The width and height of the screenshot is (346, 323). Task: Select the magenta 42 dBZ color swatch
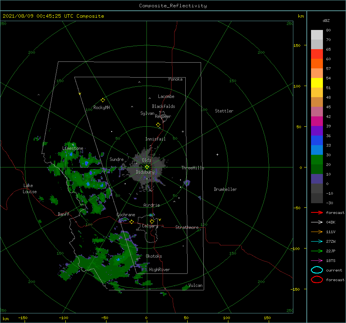(x=317, y=121)
